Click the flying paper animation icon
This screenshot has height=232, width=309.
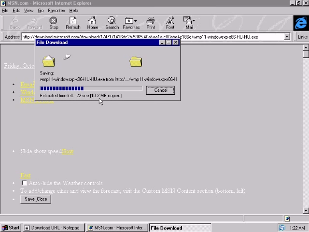67,57
